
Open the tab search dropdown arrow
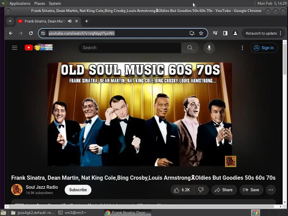[10, 21]
